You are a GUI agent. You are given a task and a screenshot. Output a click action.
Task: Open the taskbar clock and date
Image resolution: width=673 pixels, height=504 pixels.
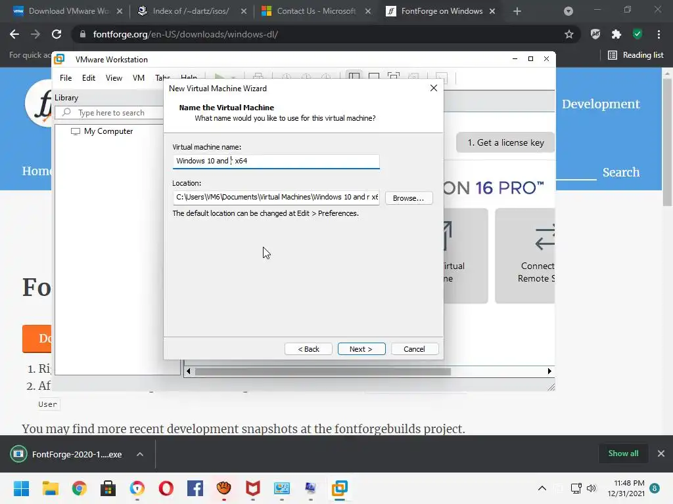(626, 488)
